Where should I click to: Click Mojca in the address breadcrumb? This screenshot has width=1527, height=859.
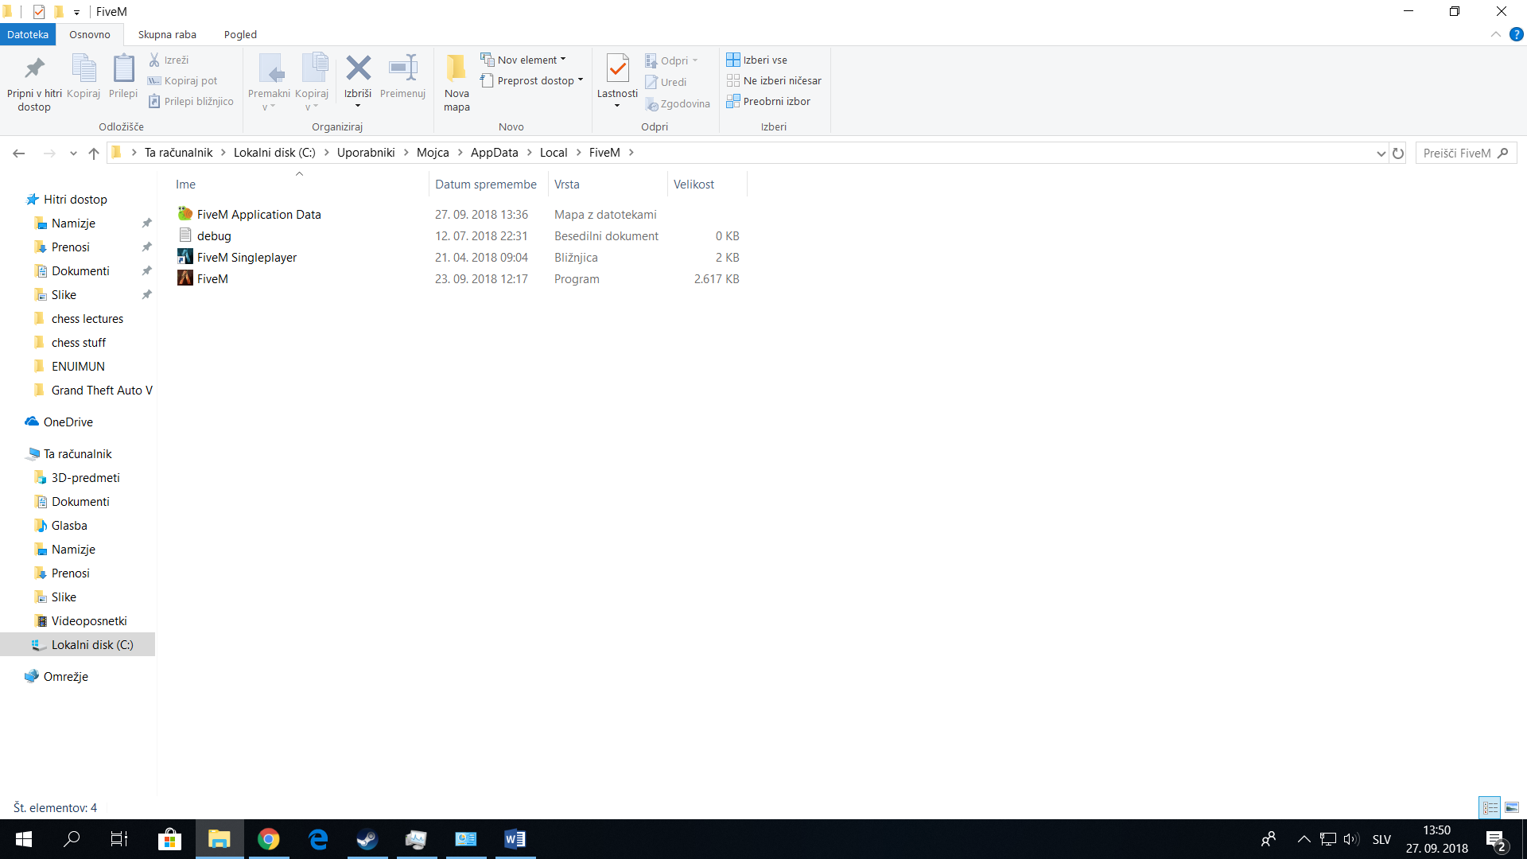tap(433, 153)
